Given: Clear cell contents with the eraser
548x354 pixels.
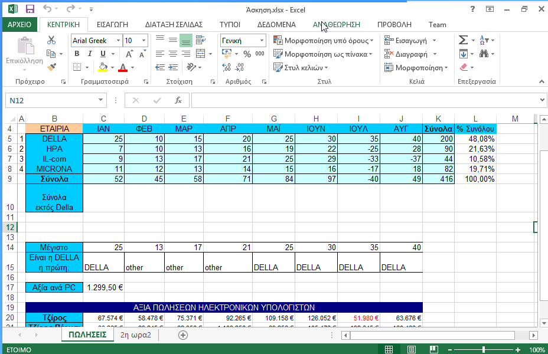Looking at the screenshot, I should coord(464,67).
